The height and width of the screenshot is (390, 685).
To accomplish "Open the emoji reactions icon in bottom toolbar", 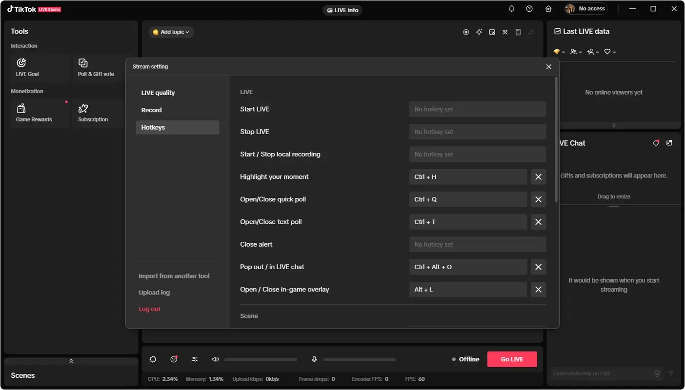I will (x=174, y=359).
